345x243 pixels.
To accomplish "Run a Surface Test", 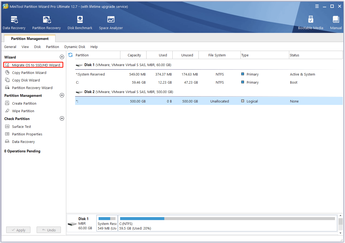I will click(21, 126).
